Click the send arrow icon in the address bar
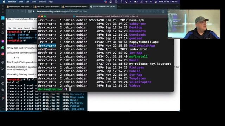225x126 pixels. click(154, 11)
